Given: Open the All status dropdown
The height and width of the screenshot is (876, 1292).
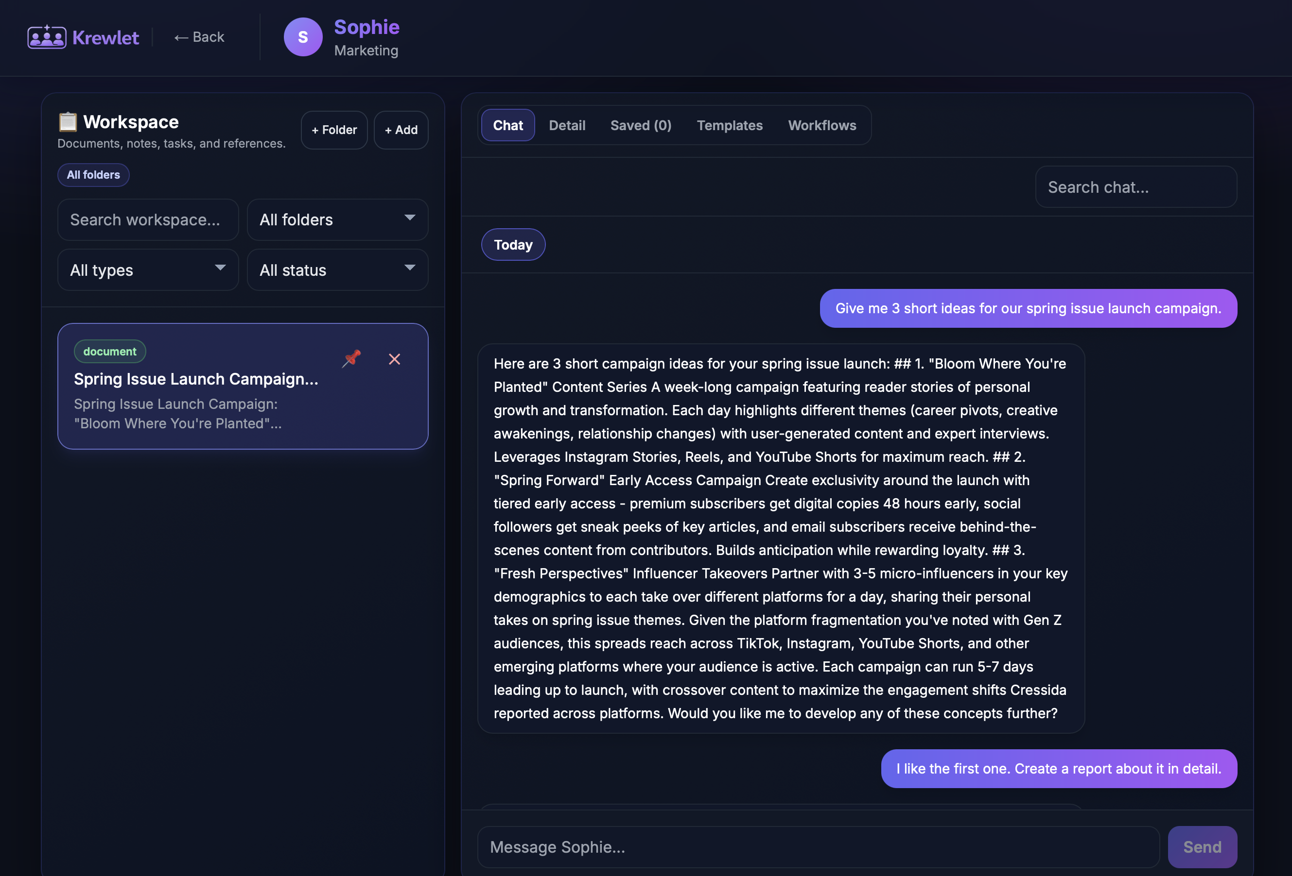Looking at the screenshot, I should [337, 270].
